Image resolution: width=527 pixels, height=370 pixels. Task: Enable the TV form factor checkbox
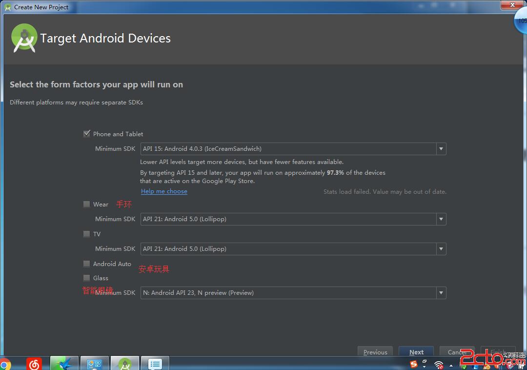point(87,234)
